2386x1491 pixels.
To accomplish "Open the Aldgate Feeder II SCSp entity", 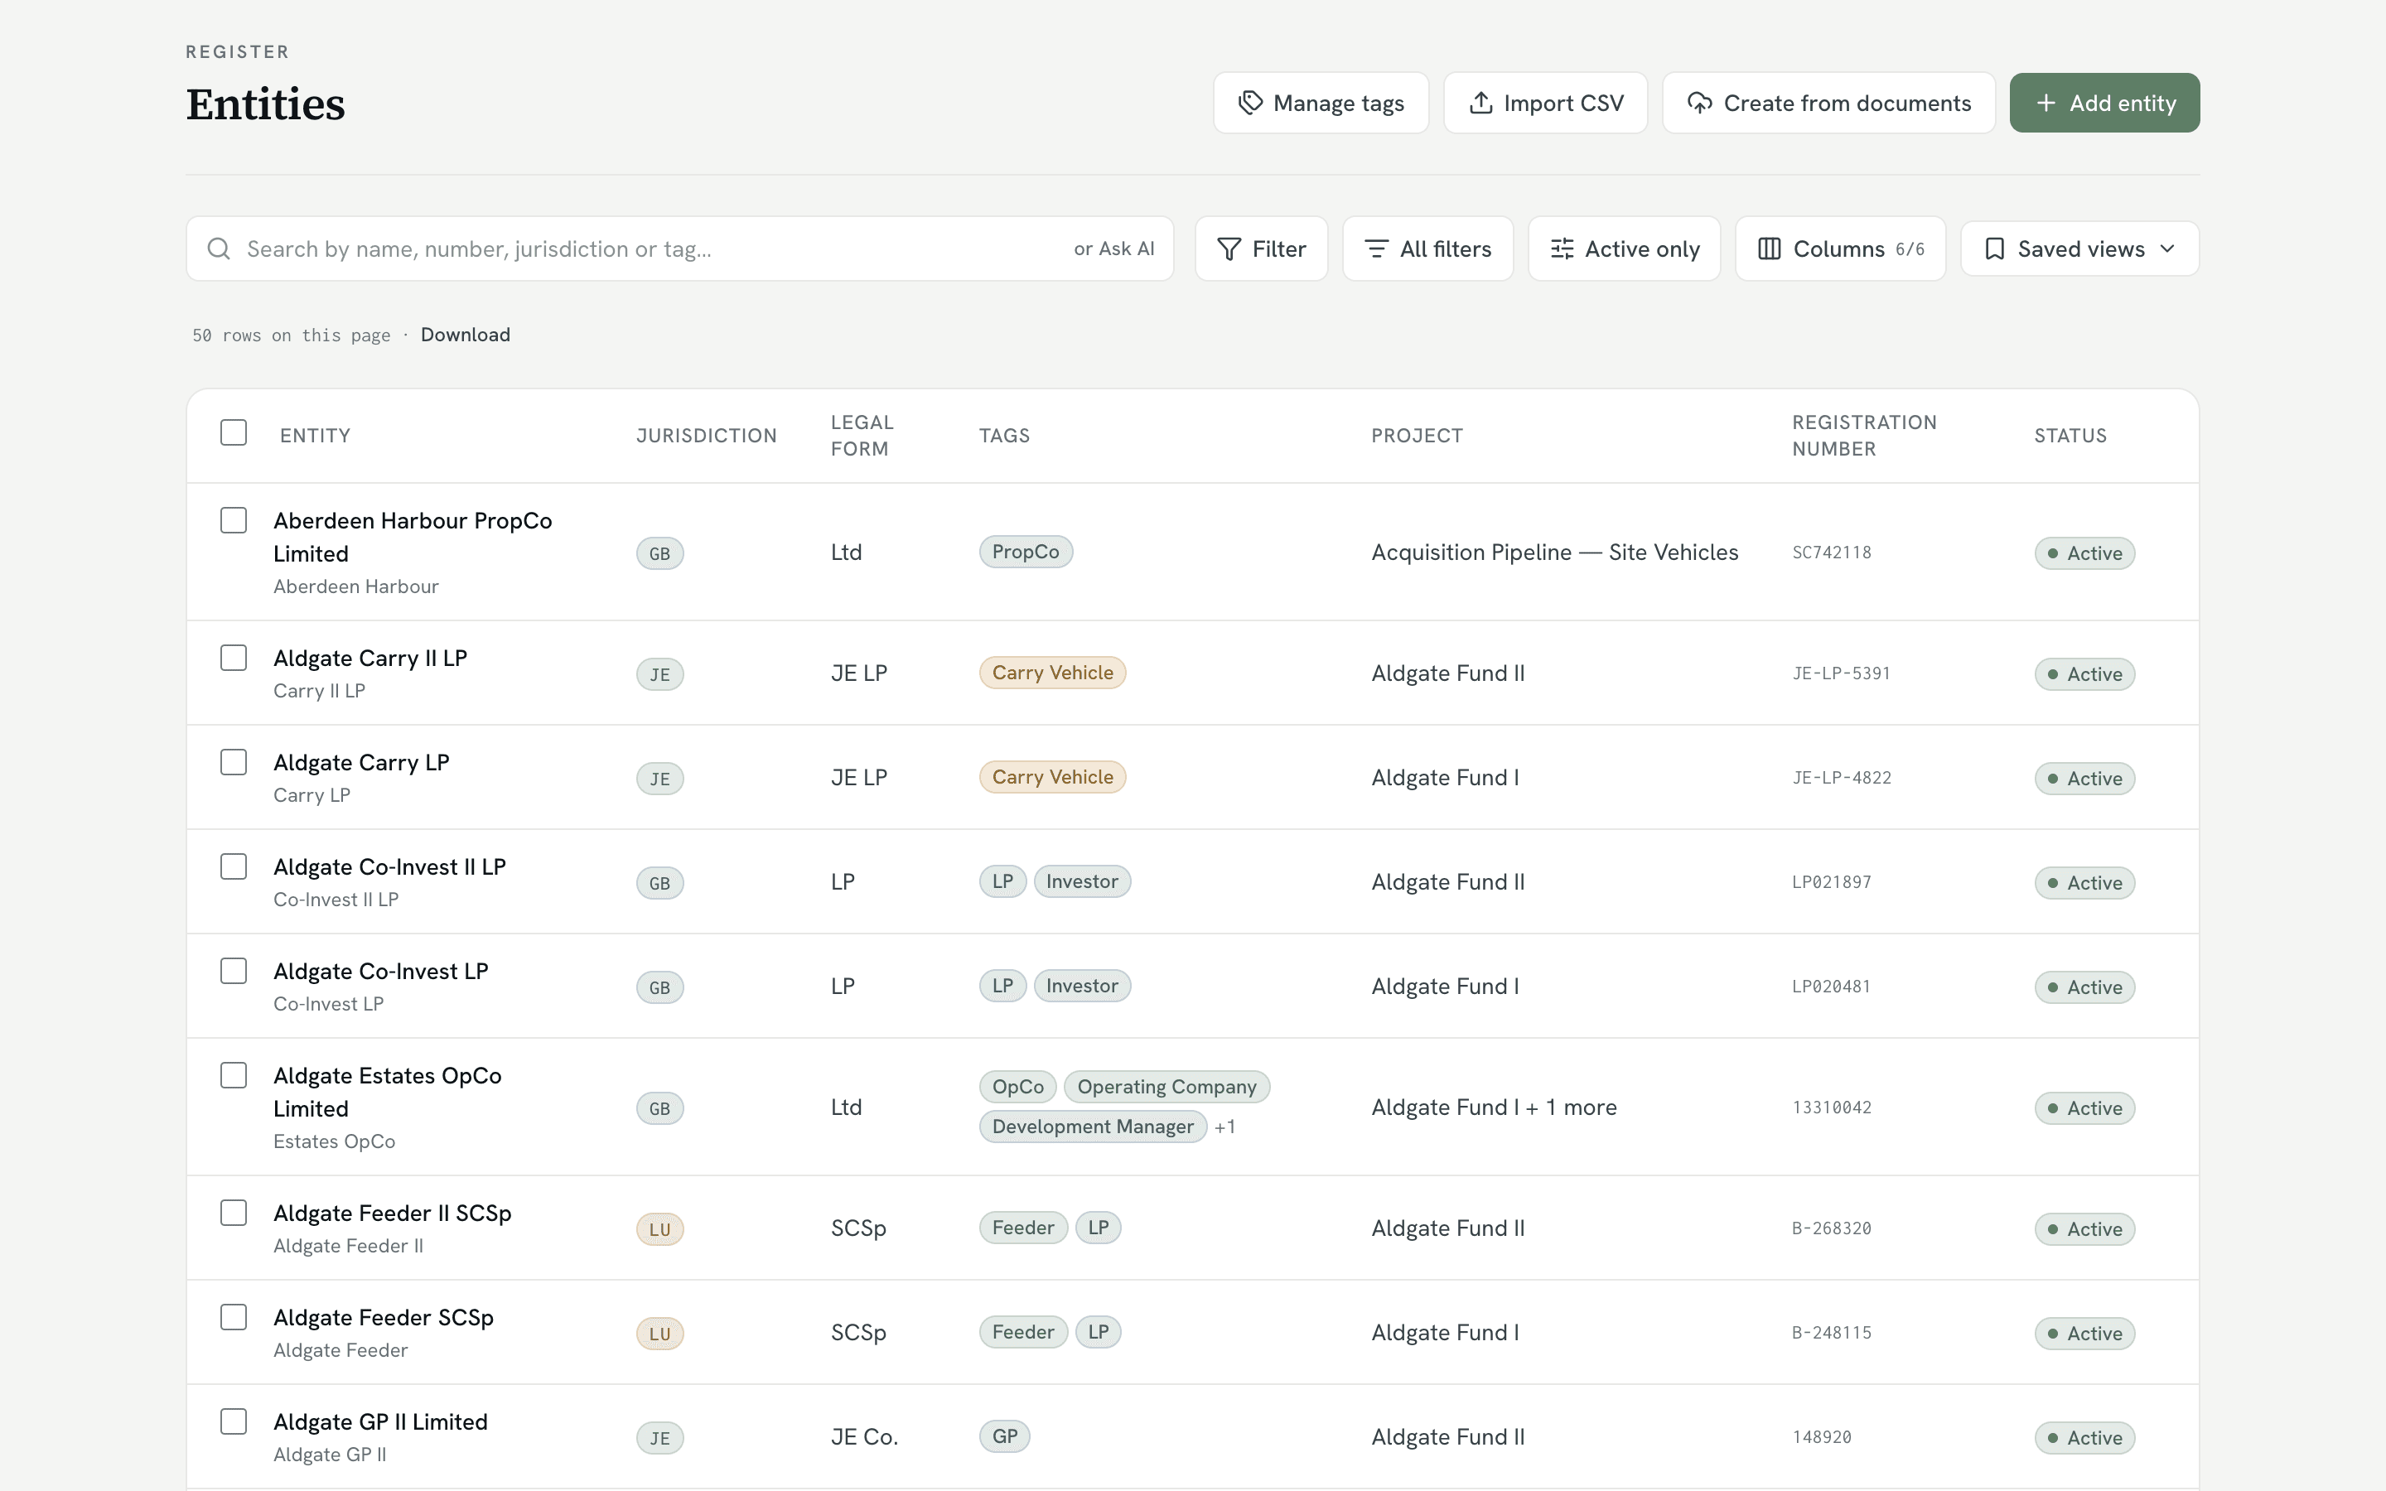I will [x=393, y=1213].
